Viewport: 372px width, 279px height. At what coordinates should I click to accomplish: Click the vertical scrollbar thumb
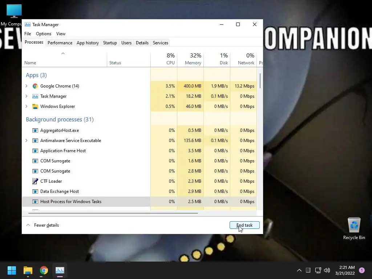(x=260, y=81)
